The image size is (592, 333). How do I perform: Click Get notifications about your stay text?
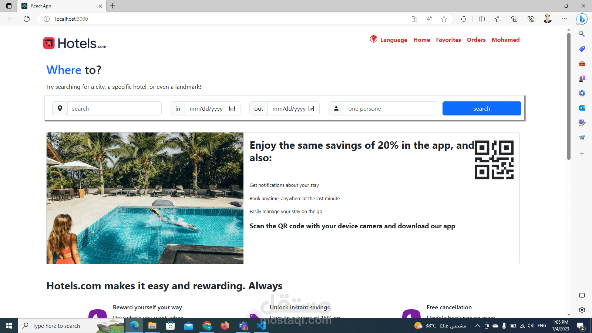coord(284,185)
